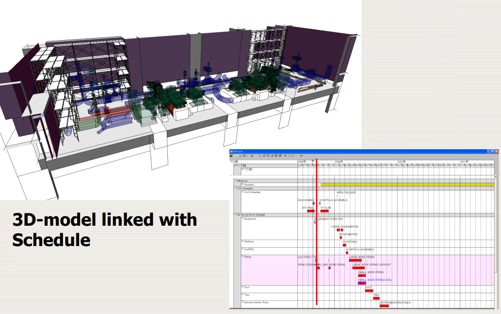
Task: Collapse the Milestone group
Action: point(235,181)
